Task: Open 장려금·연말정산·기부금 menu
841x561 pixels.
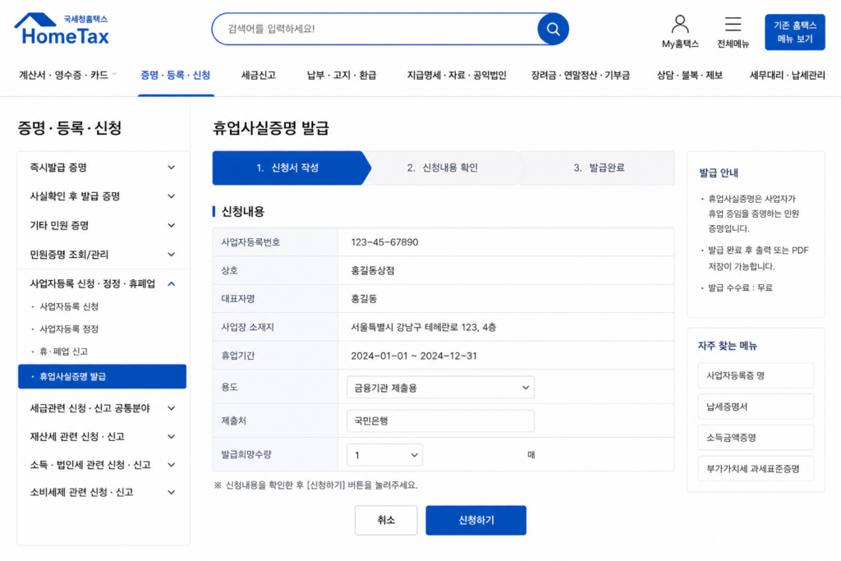Action: click(x=581, y=75)
